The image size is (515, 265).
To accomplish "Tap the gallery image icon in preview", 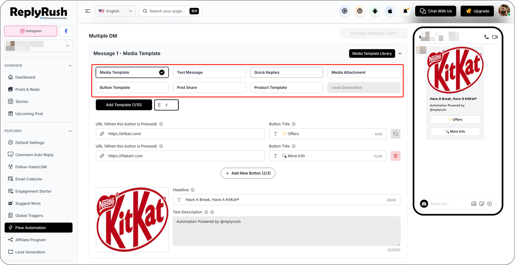I will pos(474,204).
